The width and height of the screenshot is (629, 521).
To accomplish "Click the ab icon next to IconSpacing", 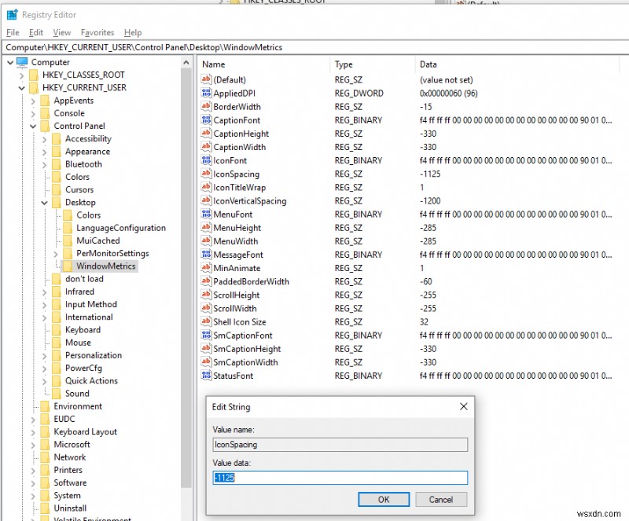I will [x=206, y=174].
